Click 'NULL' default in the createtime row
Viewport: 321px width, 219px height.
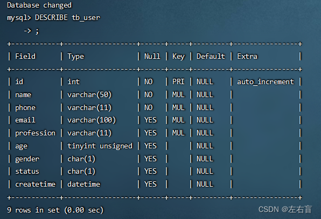[205, 184]
